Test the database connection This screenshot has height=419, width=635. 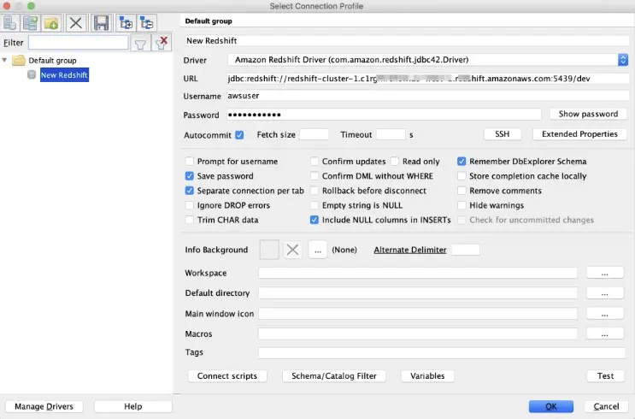[x=605, y=375]
